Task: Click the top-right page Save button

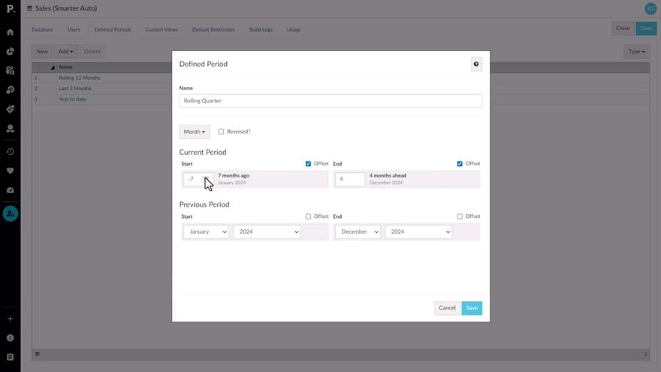Action: (646, 29)
